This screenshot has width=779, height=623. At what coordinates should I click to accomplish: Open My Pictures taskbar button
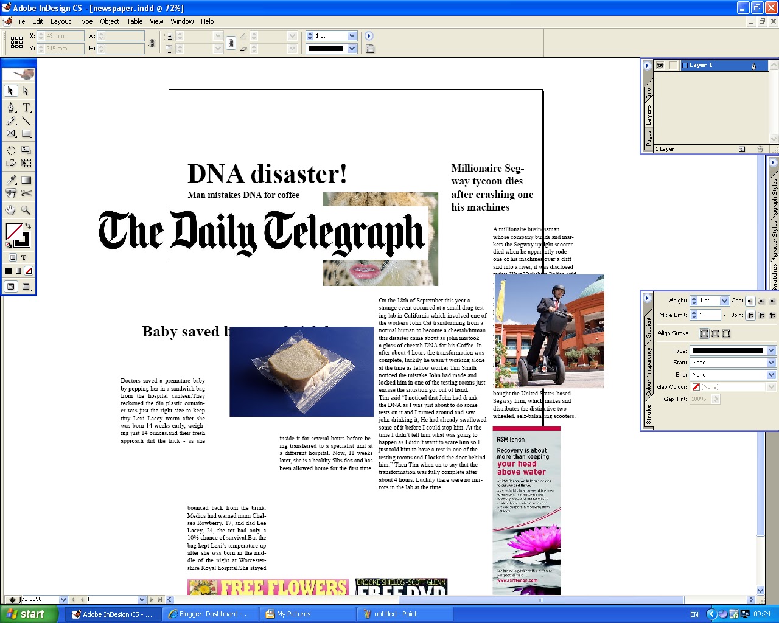(307, 614)
